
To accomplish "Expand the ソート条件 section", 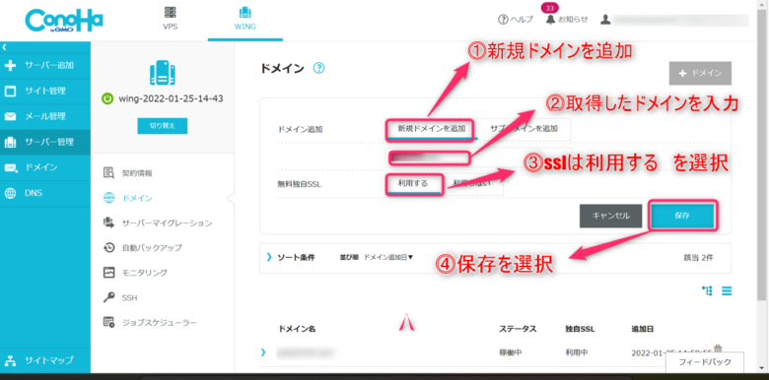I will (x=290, y=257).
